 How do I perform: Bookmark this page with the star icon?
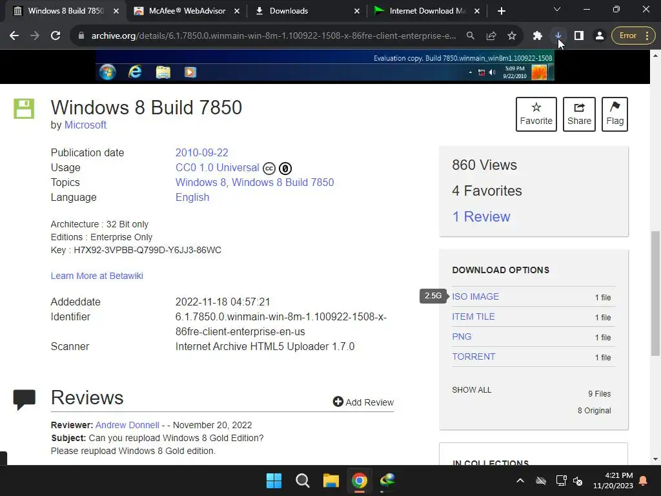pos(512,36)
